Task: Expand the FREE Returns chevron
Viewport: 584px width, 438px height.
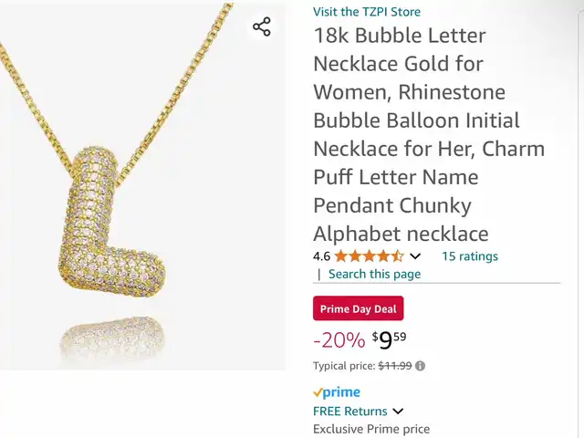Action: click(398, 412)
